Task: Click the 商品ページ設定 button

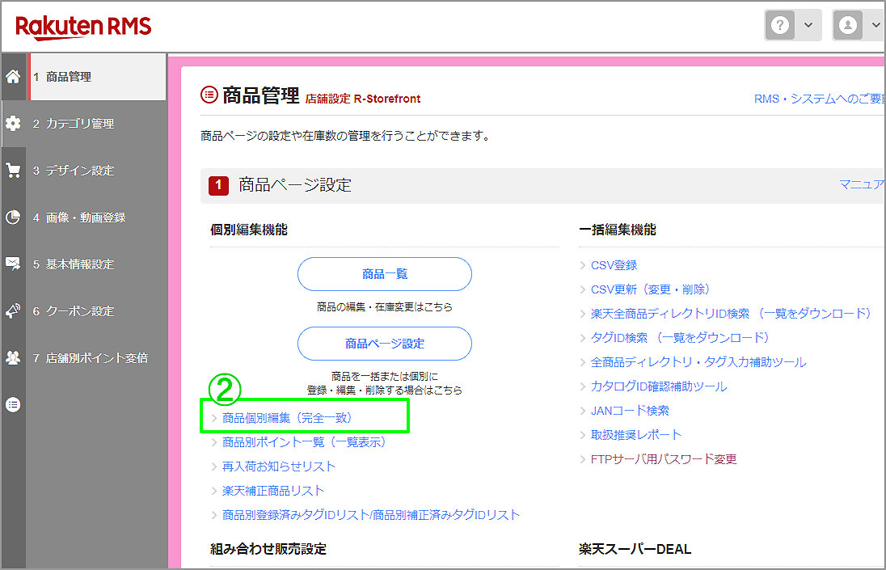Action: click(x=384, y=344)
